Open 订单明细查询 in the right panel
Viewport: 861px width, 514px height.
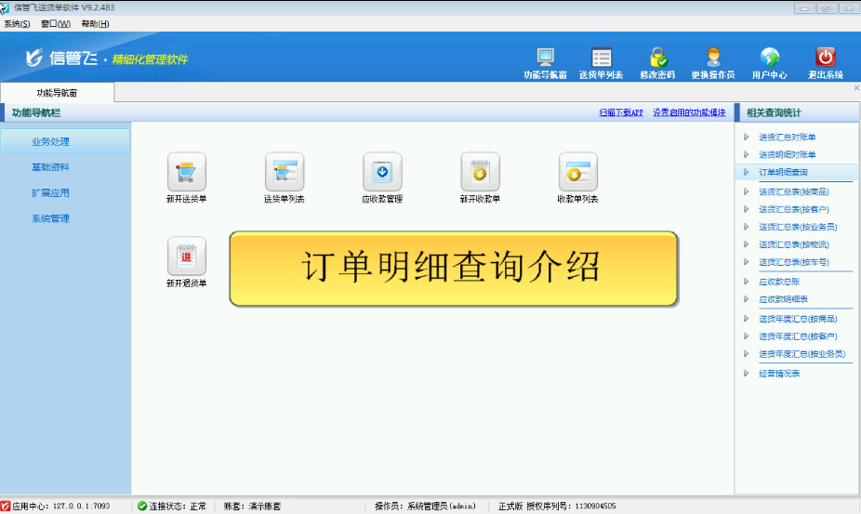783,173
